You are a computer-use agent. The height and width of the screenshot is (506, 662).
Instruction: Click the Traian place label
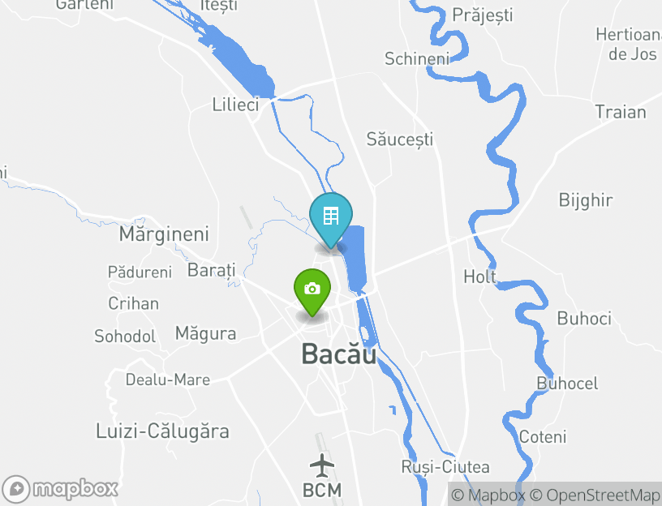[x=620, y=112]
